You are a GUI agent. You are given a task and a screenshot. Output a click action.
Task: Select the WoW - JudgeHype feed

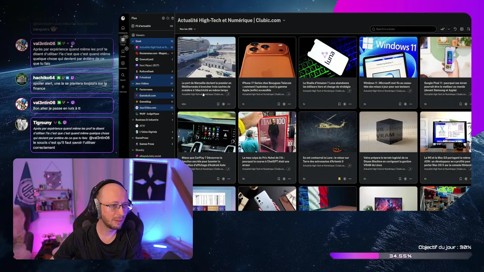154,114
